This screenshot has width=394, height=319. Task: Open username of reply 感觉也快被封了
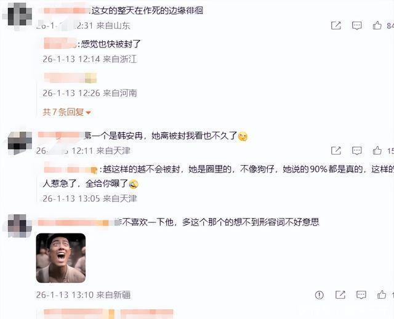pos(60,43)
